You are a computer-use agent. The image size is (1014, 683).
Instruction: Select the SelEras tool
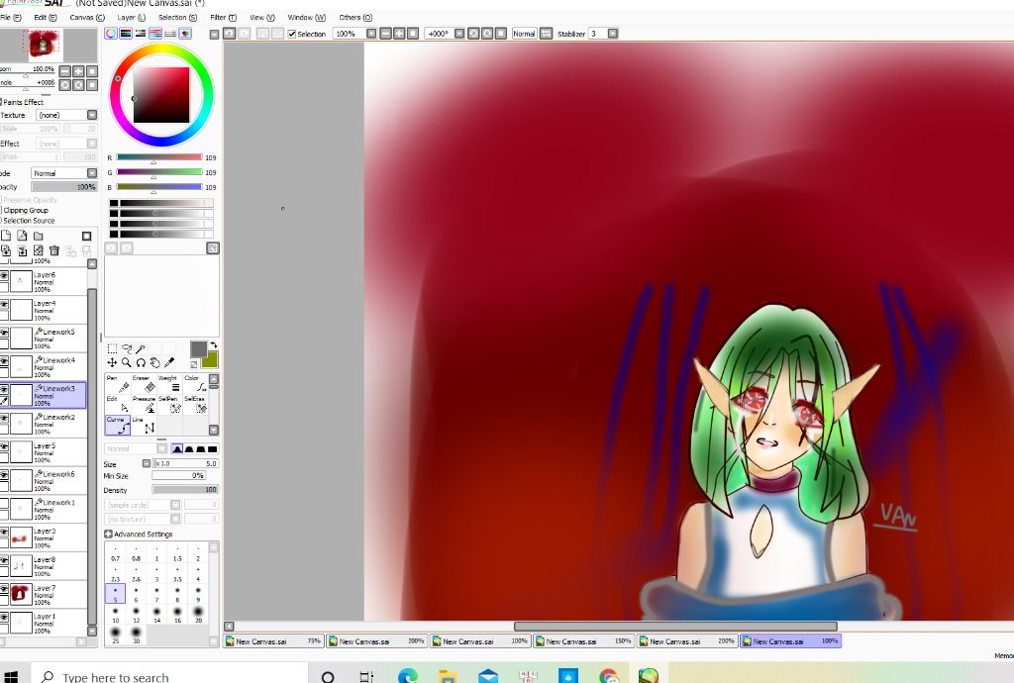pyautogui.click(x=195, y=404)
